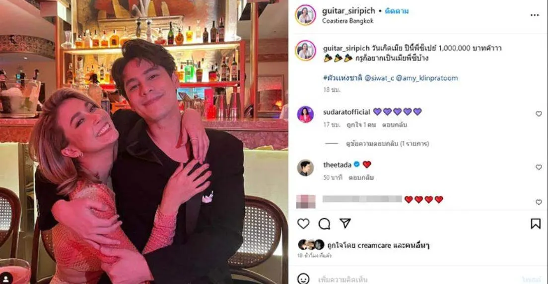Open emoji picker smiley icon

[x=303, y=279]
